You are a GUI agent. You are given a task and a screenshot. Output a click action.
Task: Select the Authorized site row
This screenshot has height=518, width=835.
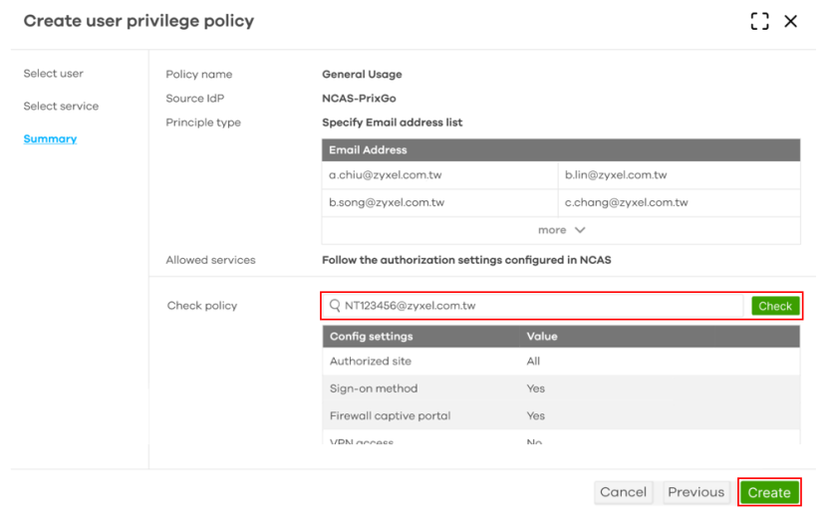click(x=561, y=361)
